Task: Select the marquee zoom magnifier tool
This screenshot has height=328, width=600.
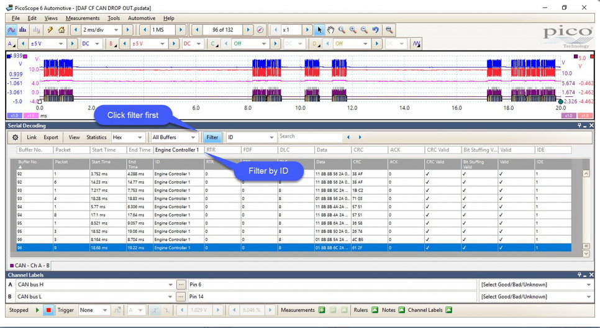Action: [x=342, y=30]
